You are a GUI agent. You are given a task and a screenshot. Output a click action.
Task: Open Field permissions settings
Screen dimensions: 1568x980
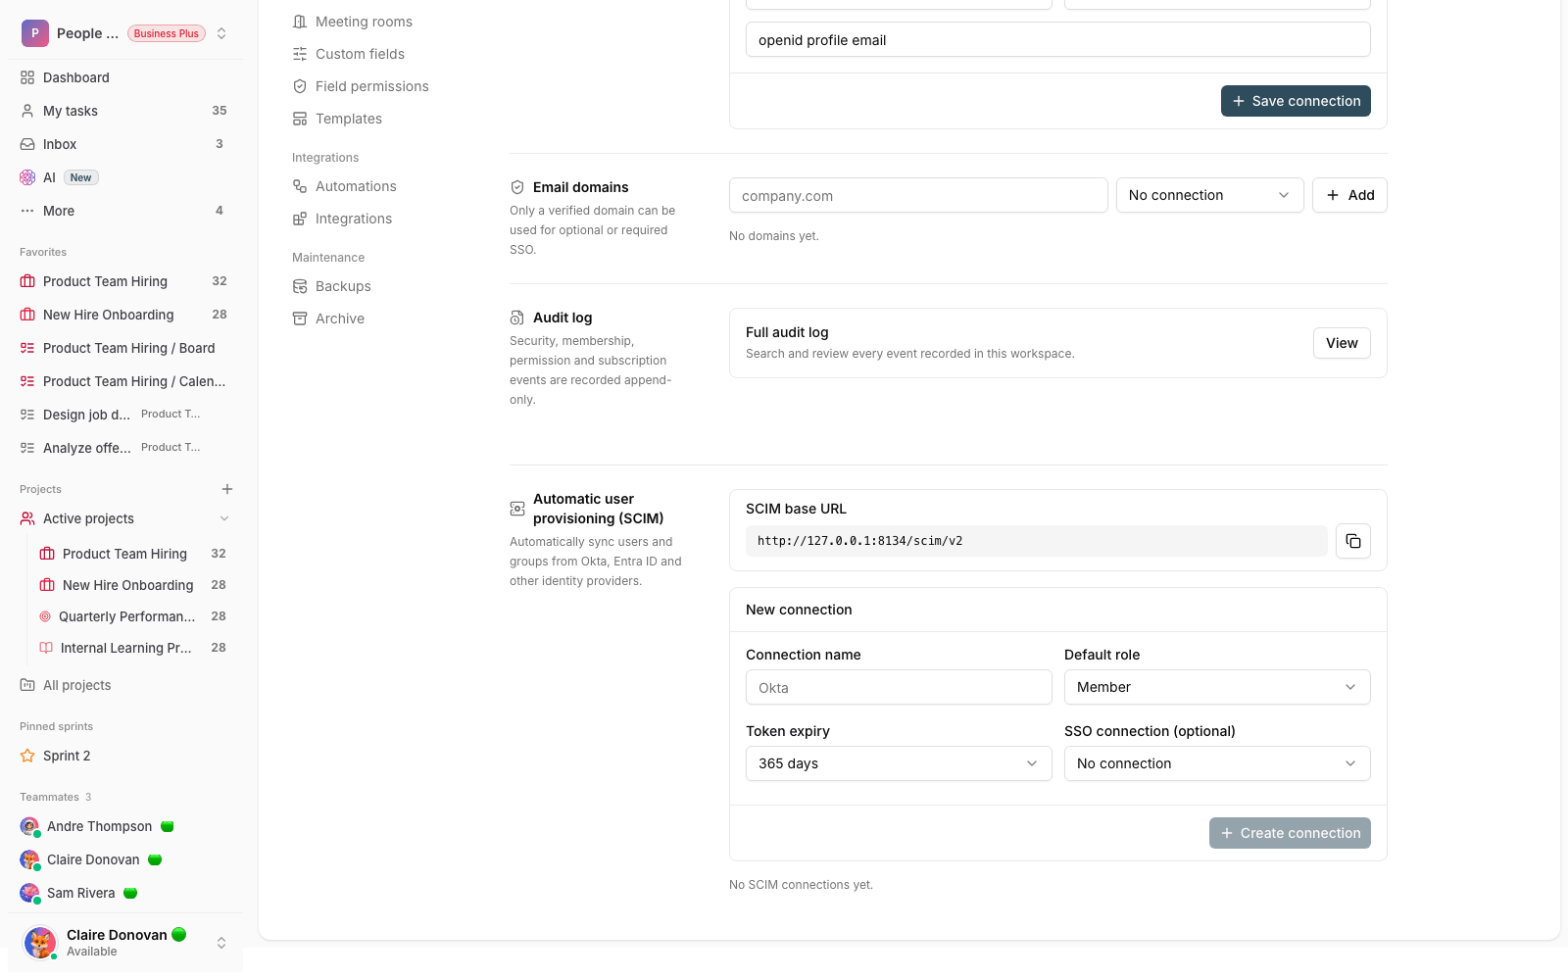point(372,86)
